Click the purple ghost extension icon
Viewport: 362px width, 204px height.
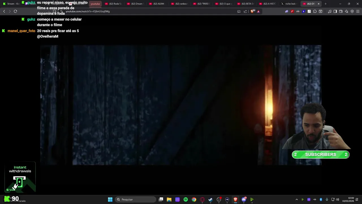286,11
